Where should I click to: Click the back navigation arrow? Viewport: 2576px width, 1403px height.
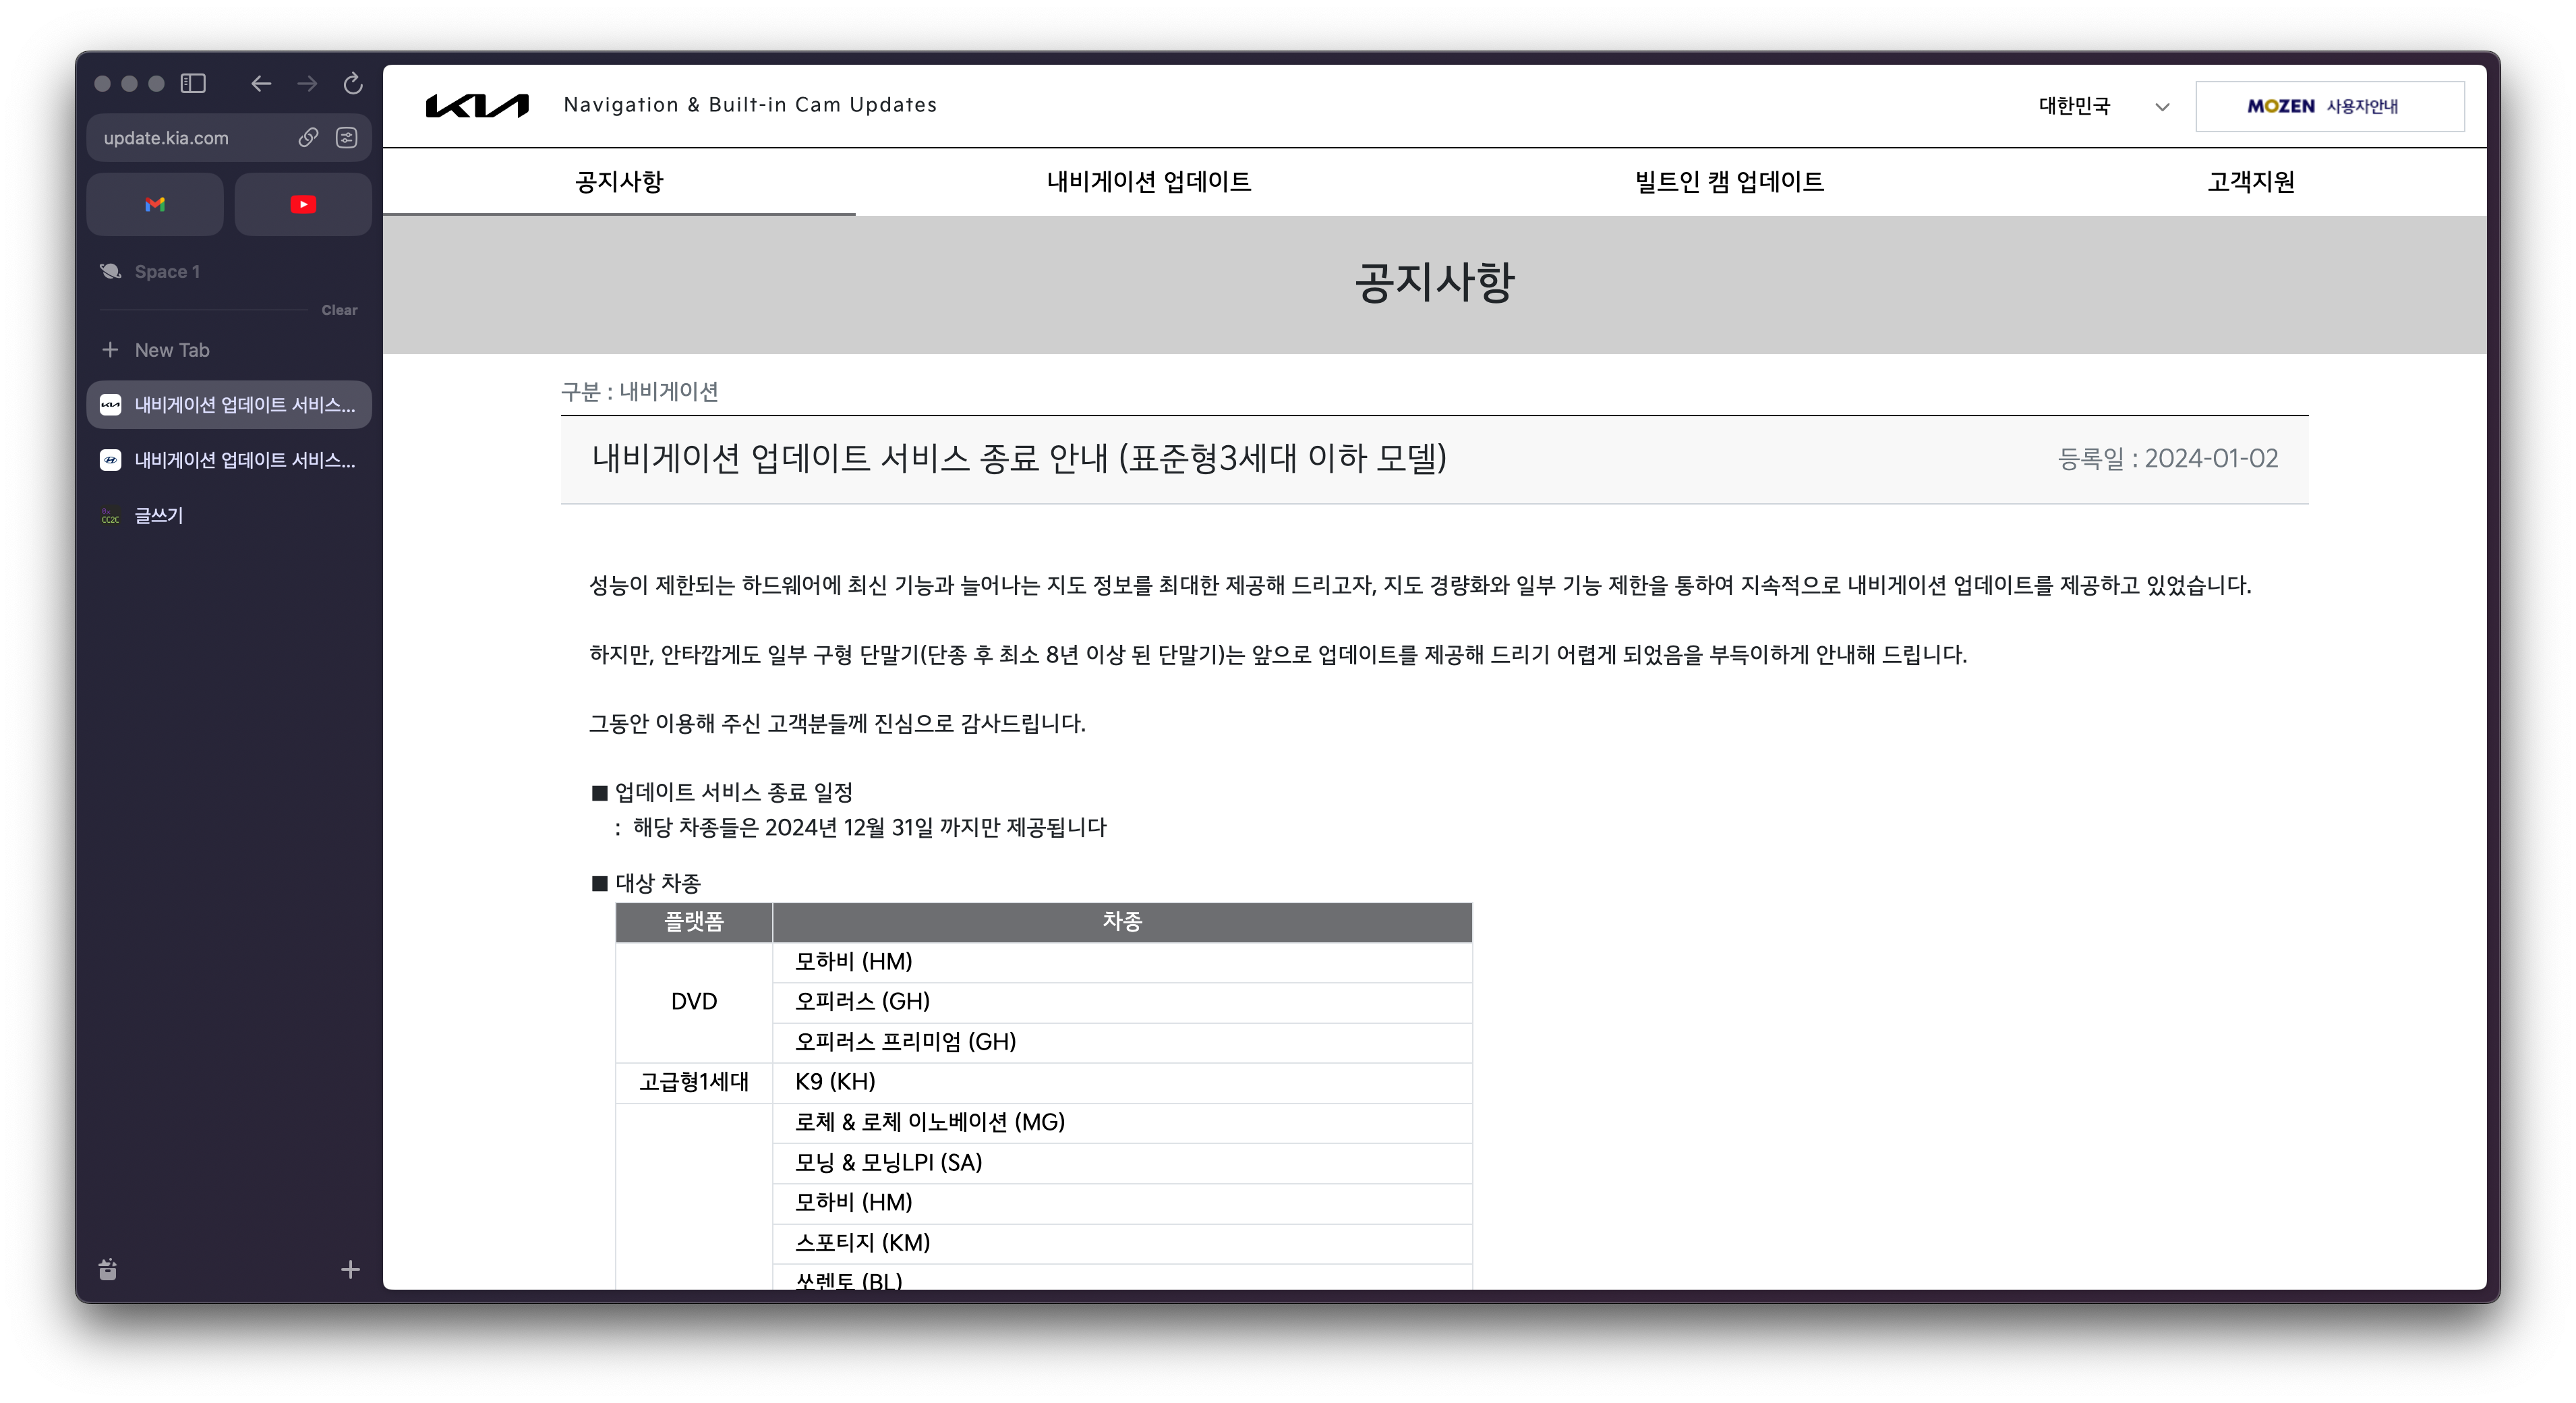(261, 84)
